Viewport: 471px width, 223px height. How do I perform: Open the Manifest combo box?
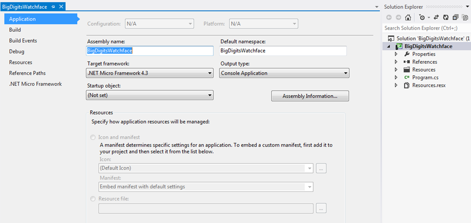tap(206, 187)
